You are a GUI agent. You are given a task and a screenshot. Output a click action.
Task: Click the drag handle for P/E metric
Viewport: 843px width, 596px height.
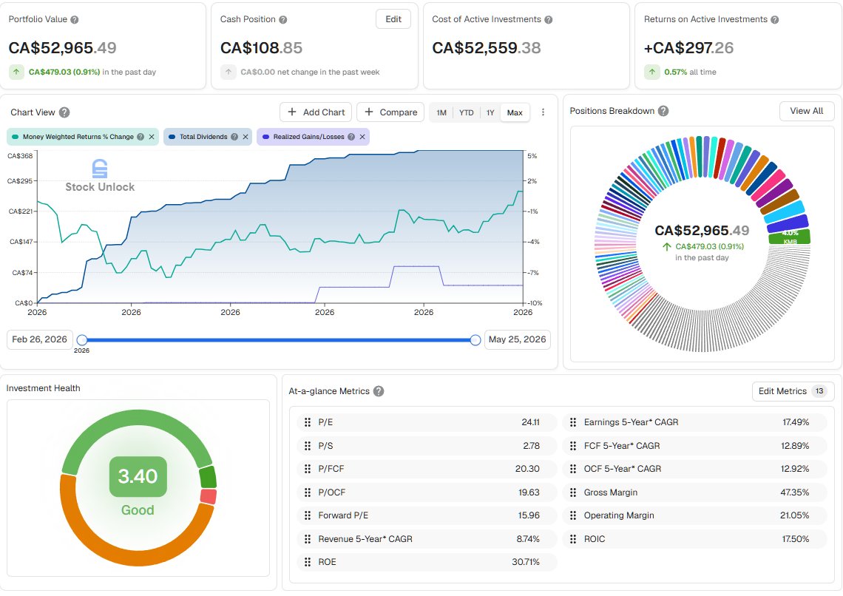pos(308,422)
